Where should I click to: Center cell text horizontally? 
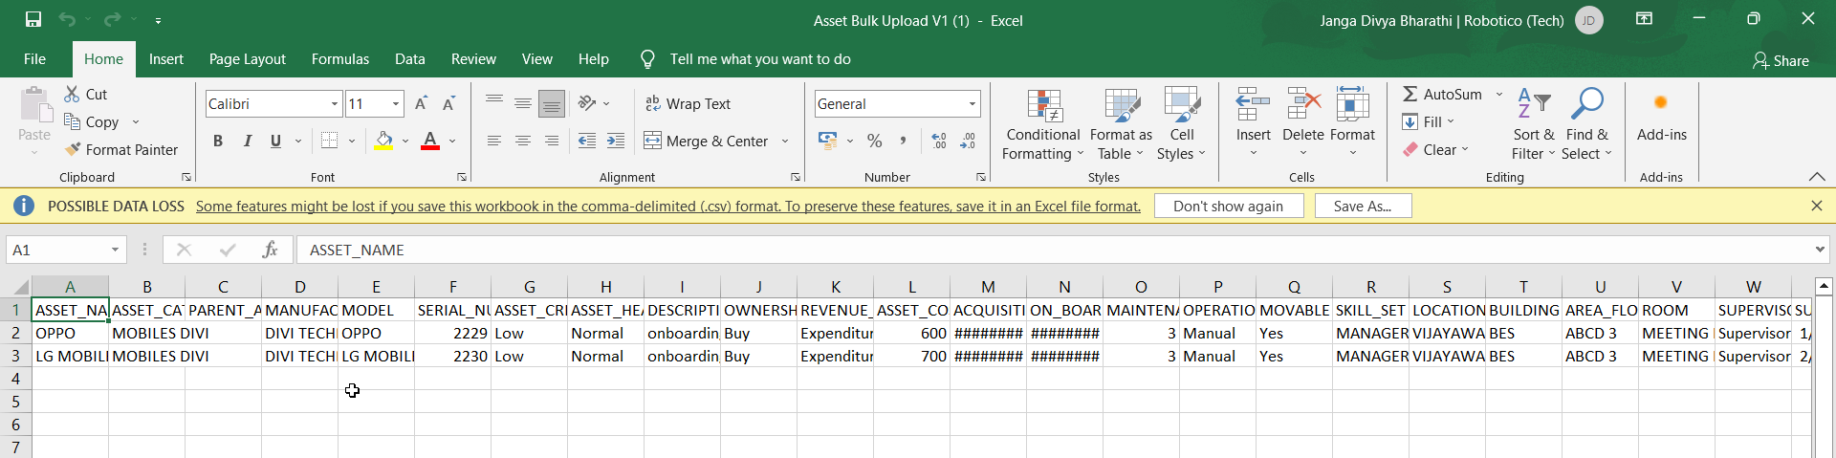point(523,141)
